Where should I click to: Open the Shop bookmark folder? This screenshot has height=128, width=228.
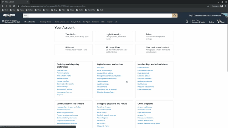coord(38,10)
